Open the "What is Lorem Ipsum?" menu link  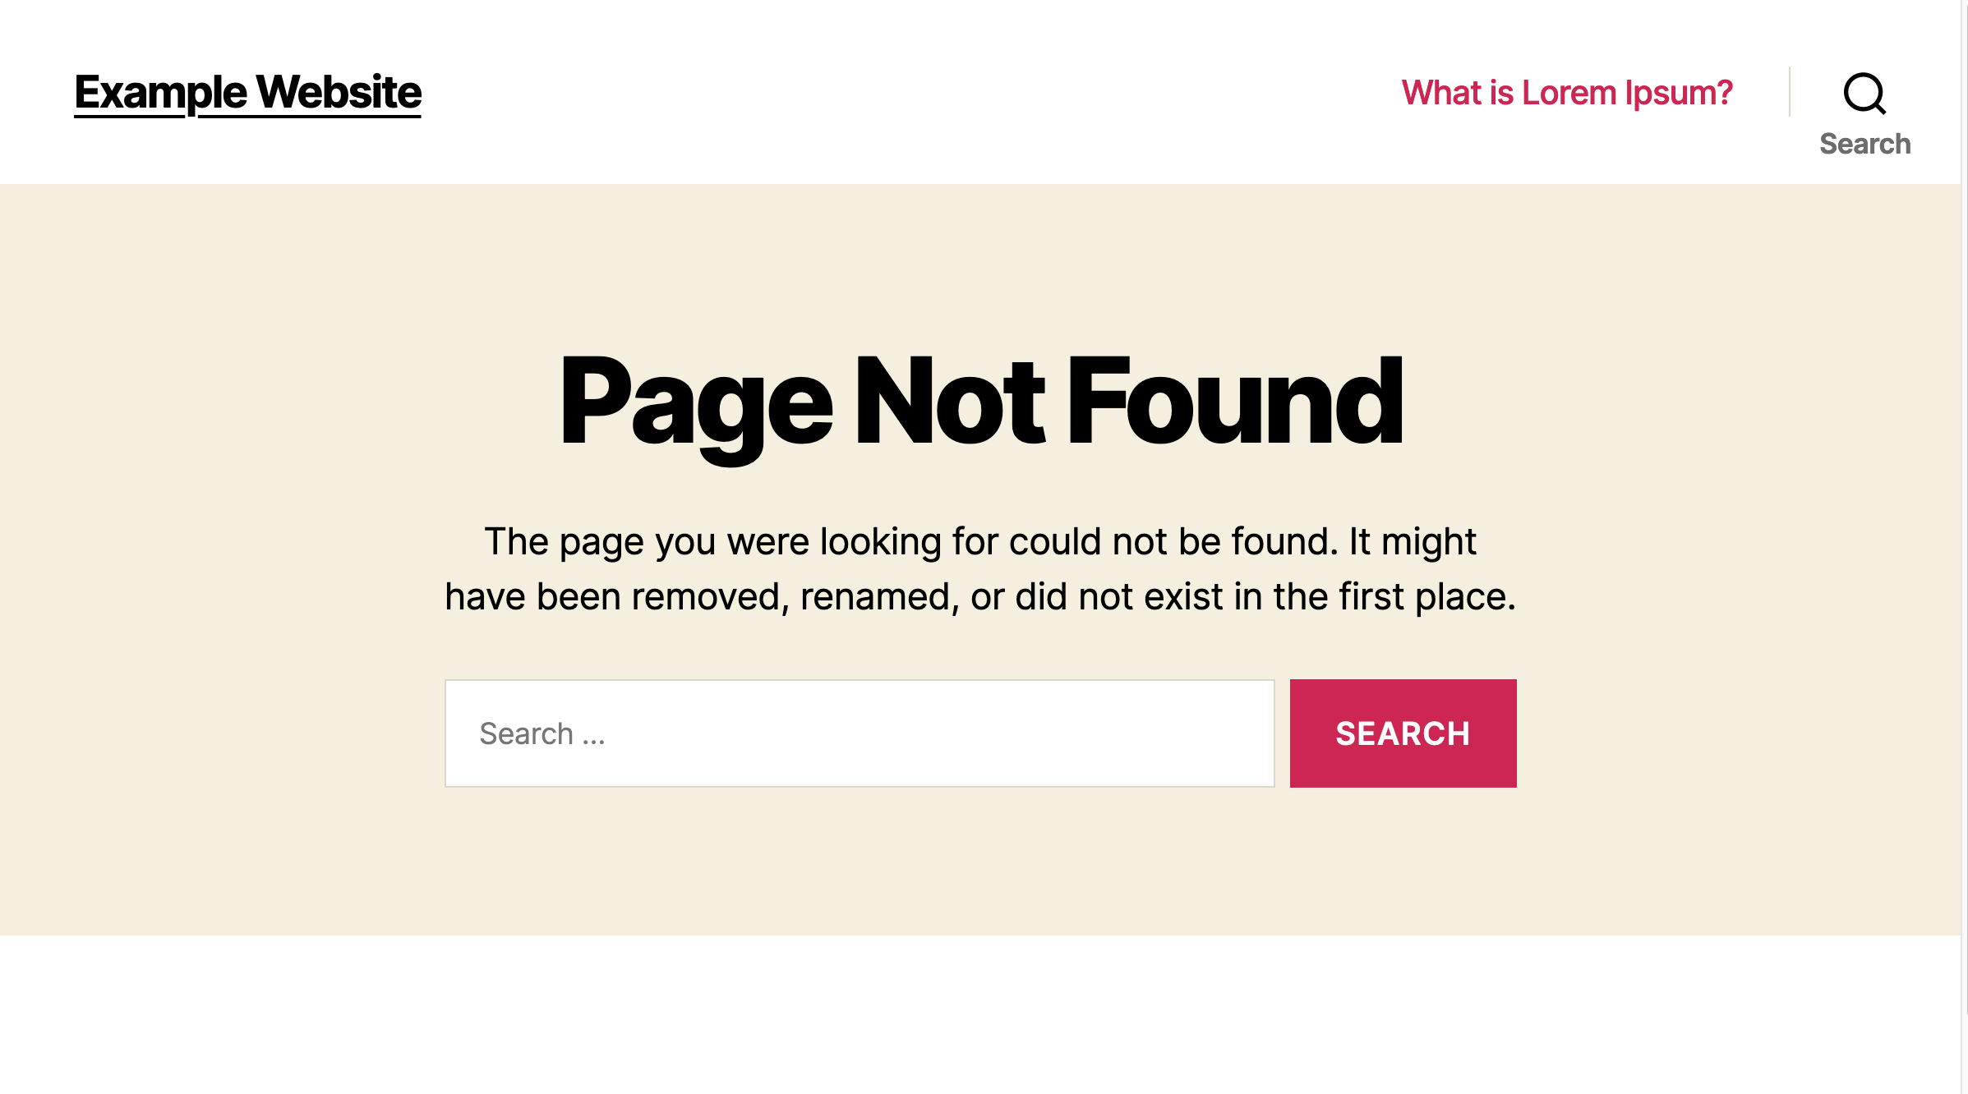1567,93
